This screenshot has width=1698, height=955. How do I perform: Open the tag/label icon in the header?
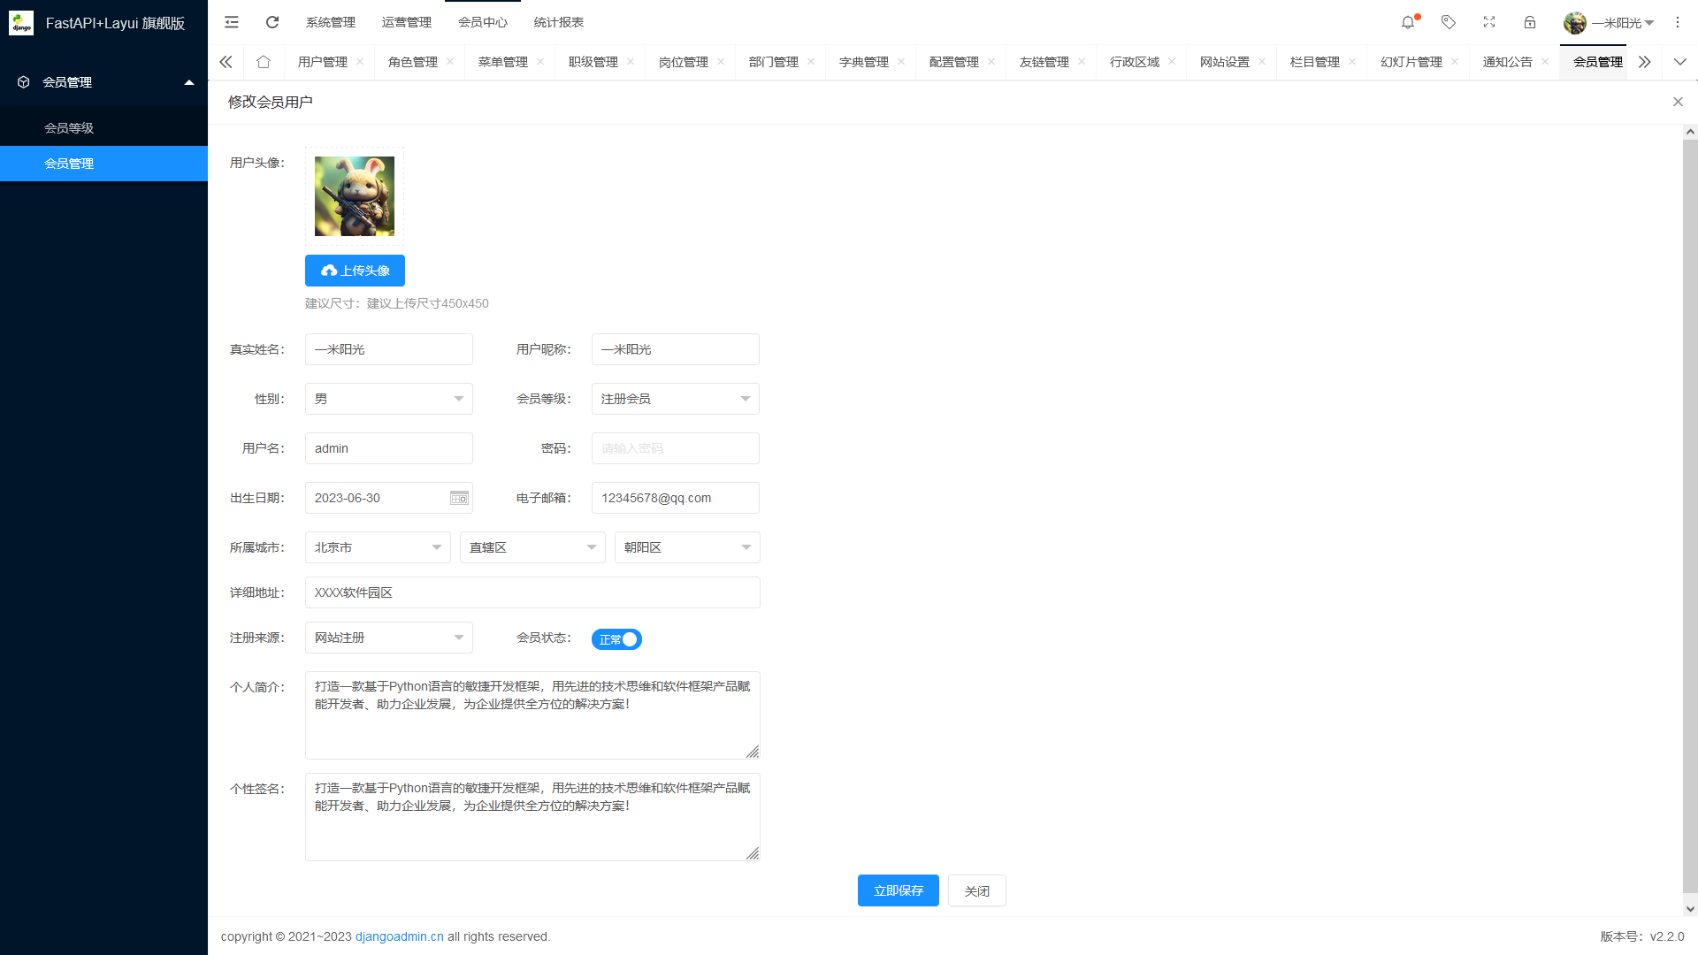coord(1449,22)
